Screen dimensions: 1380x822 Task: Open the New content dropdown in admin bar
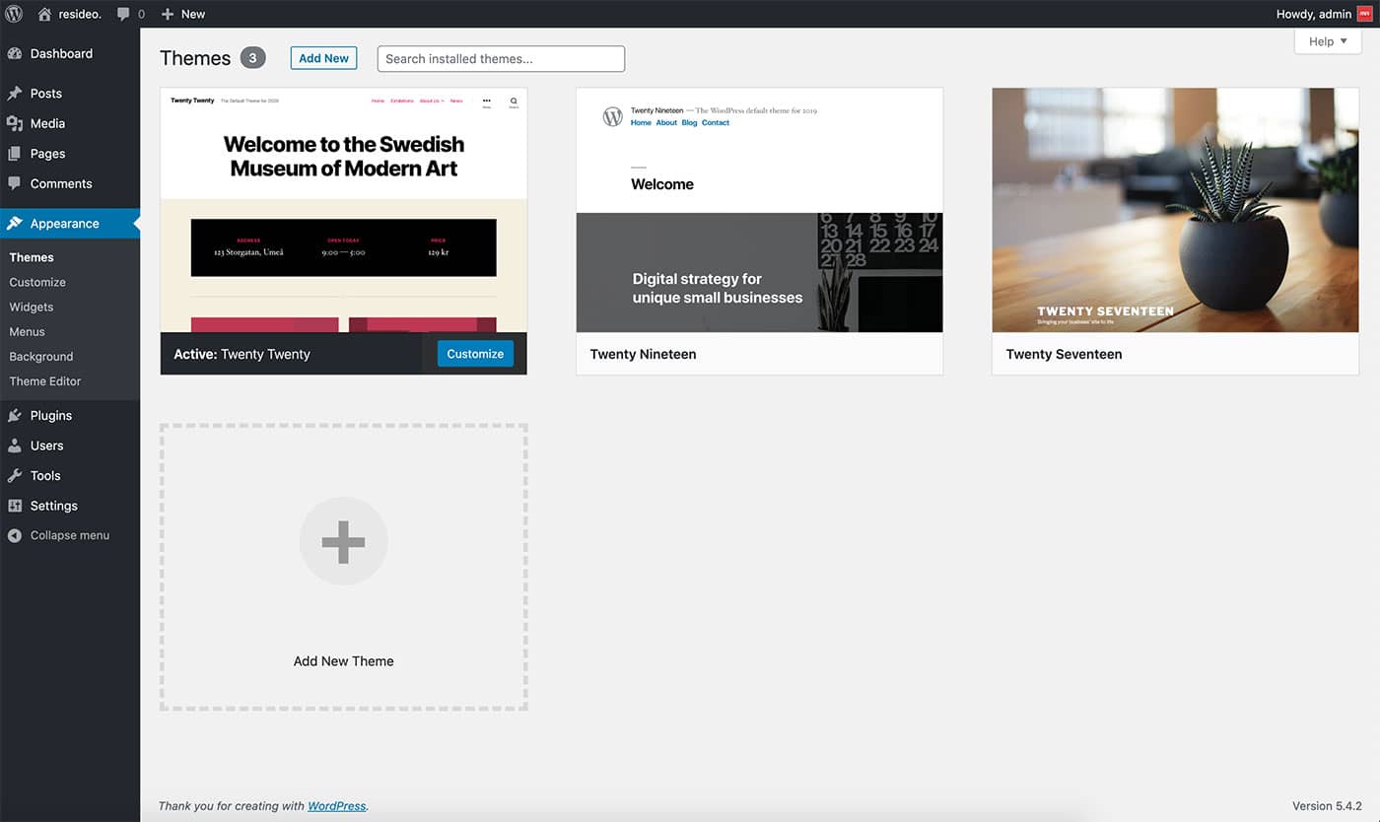tap(183, 14)
